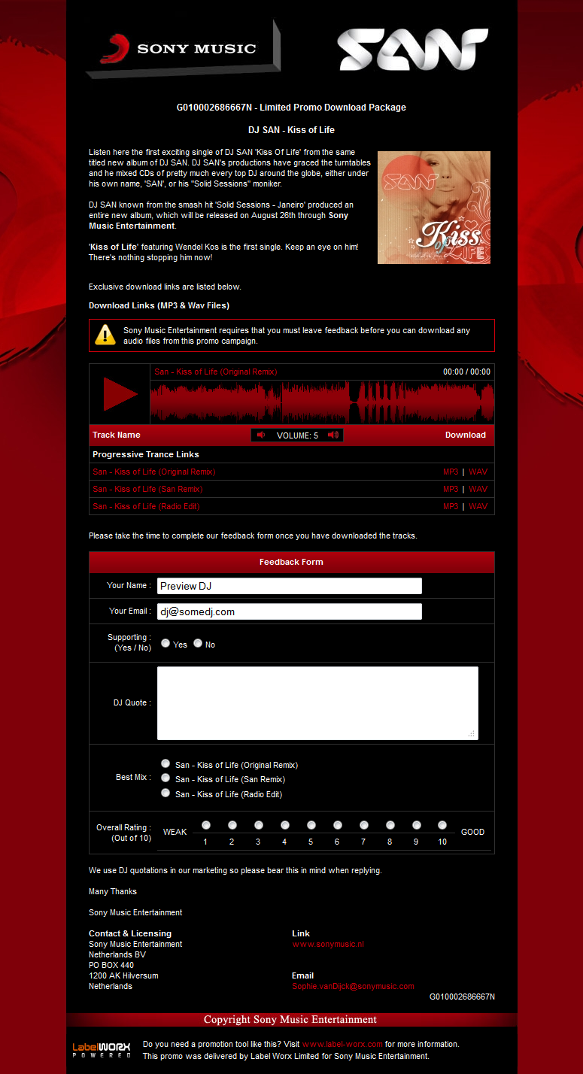Click the 'VOLUME: 5' label
Screen dimensions: 583x1074
[x=297, y=435]
